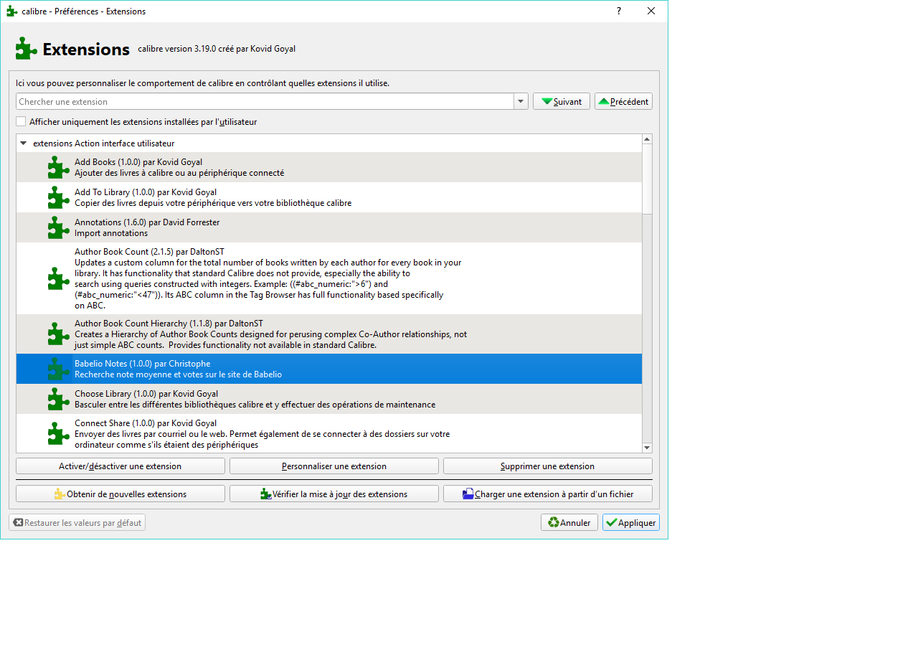Click the plugin list scroll up arrow

click(x=648, y=139)
